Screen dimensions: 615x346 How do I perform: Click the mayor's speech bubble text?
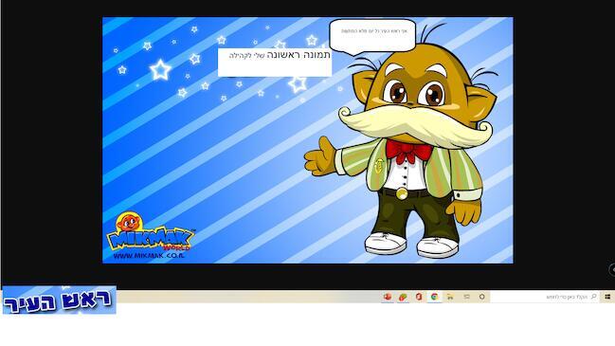tap(373, 30)
